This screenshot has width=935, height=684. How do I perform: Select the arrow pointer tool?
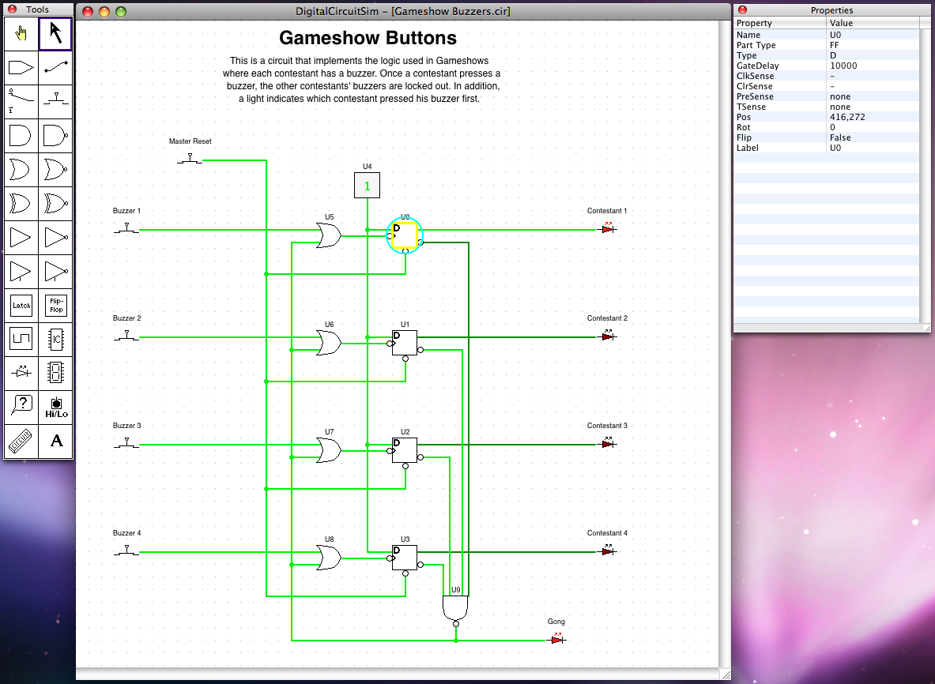point(55,34)
